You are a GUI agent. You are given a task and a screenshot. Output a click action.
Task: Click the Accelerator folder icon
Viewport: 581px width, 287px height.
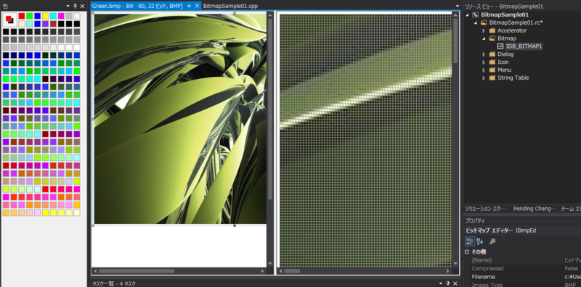click(492, 30)
